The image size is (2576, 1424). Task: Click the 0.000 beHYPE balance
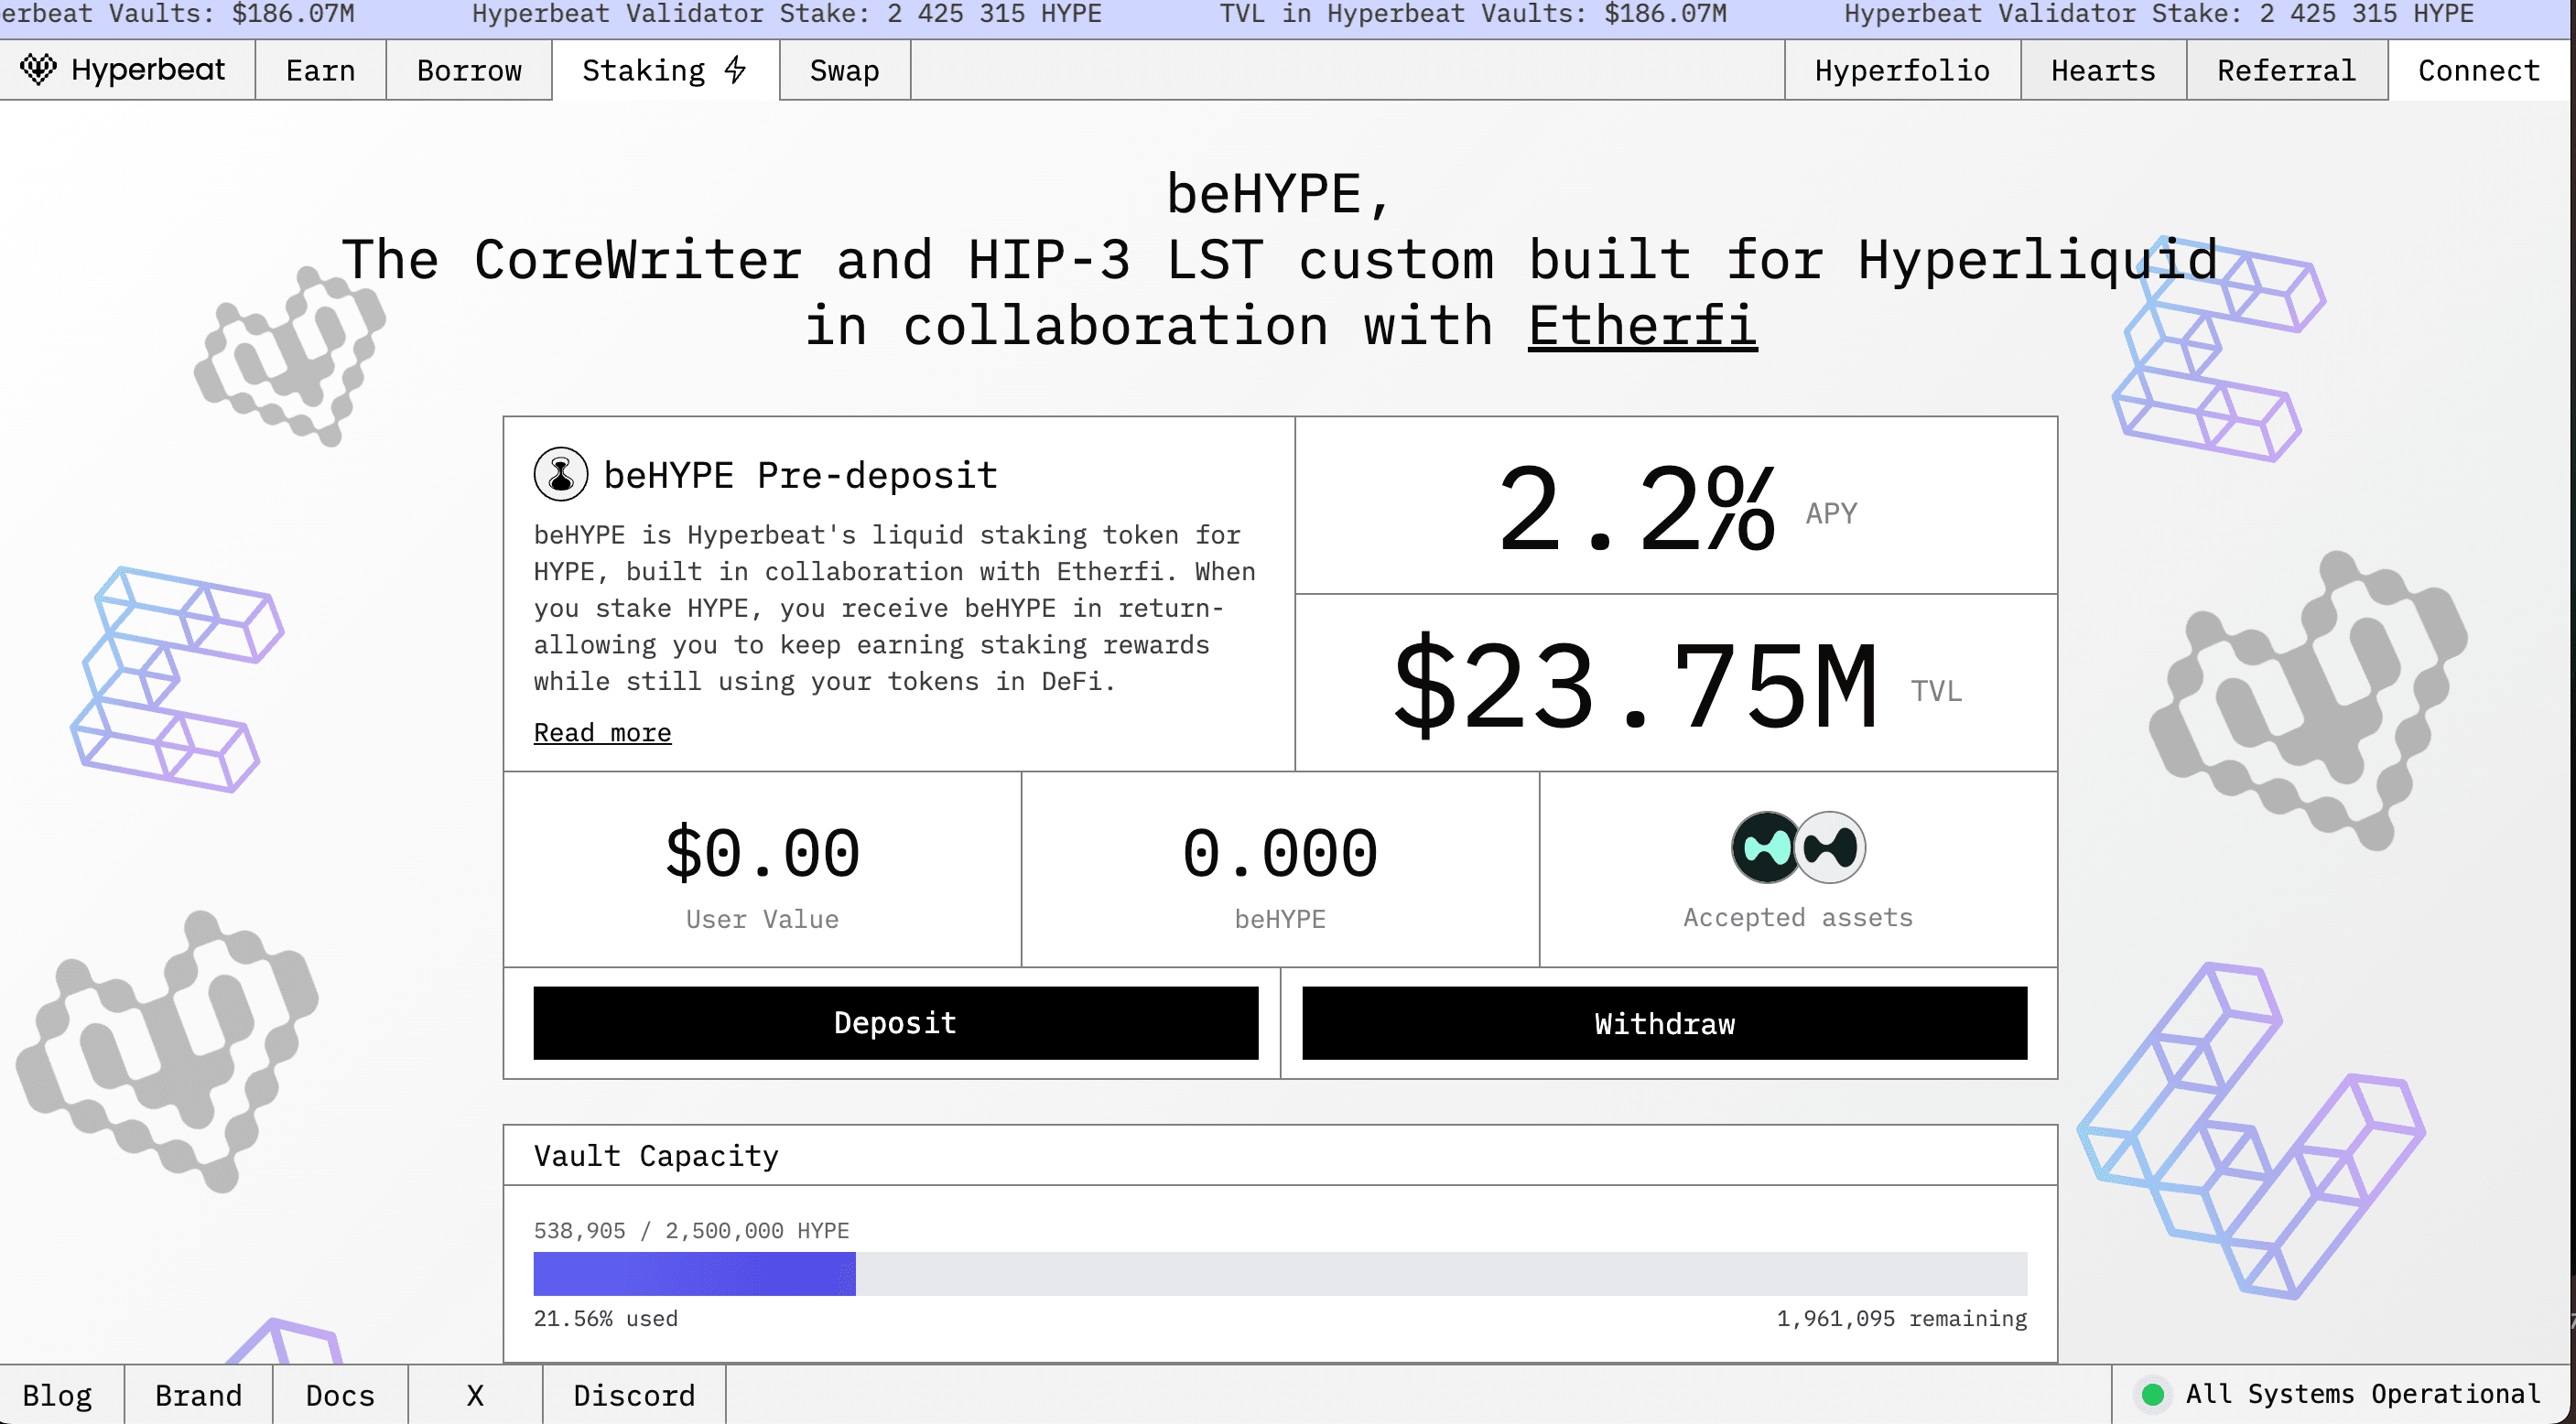click(1280, 853)
